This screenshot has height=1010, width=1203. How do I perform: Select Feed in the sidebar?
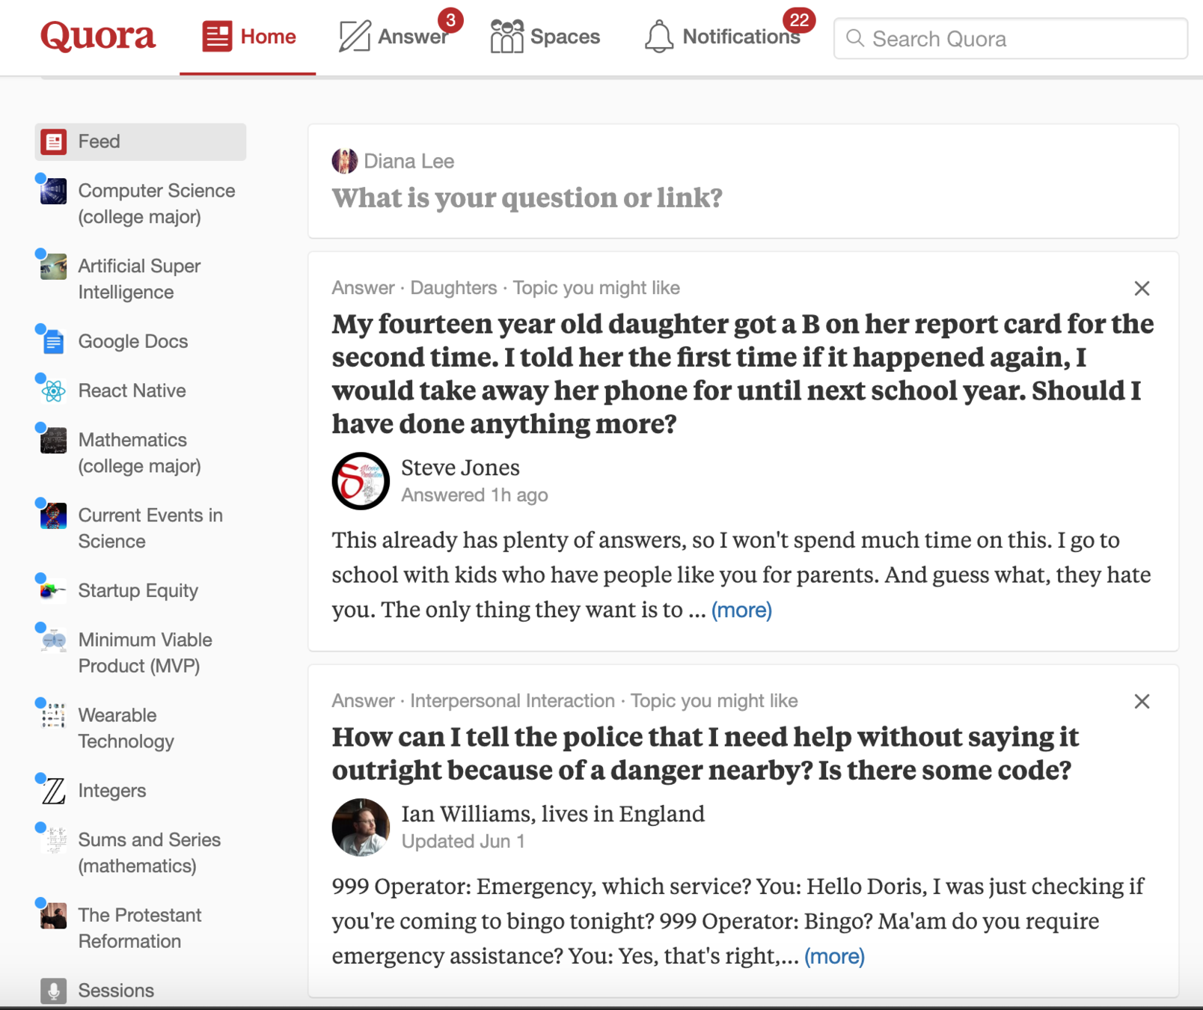141,141
